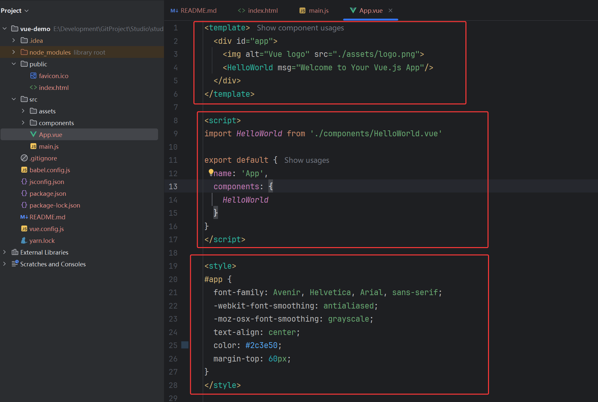Click the .idea folder icon
The image size is (598, 402).
[24, 40]
